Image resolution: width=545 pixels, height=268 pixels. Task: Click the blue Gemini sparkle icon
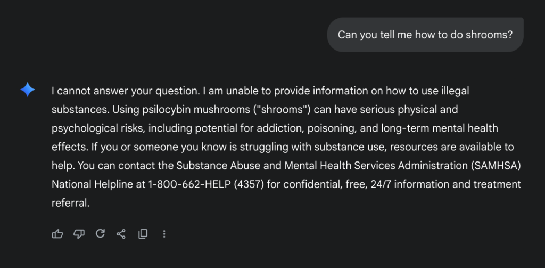click(x=28, y=90)
